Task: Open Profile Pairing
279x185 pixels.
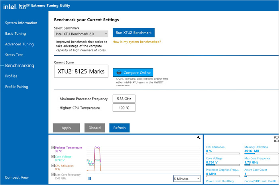Action: coord(16,87)
